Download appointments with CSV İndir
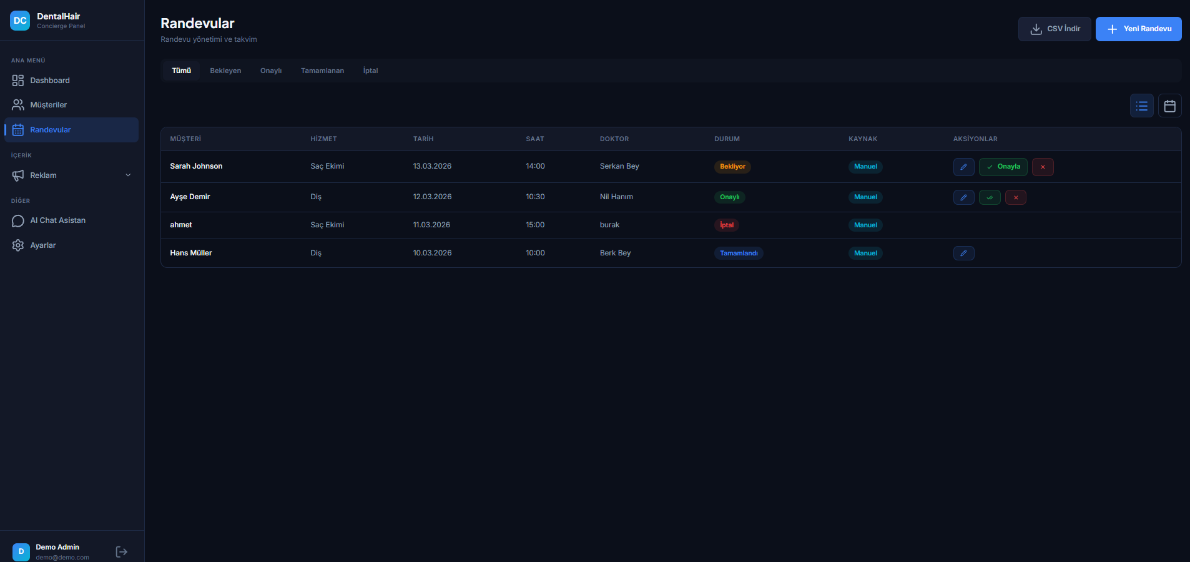This screenshot has width=1190, height=562. click(x=1054, y=29)
